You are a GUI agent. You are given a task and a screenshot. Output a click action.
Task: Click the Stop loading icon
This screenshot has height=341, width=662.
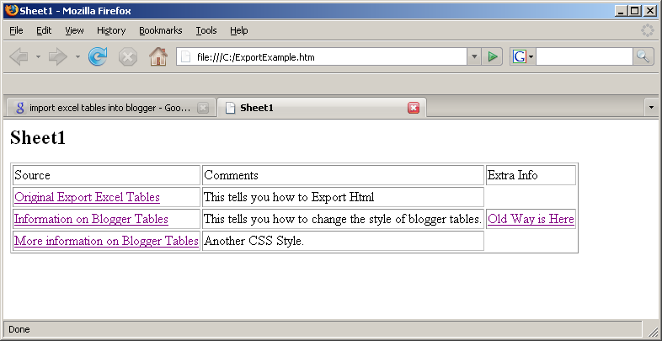pos(127,56)
